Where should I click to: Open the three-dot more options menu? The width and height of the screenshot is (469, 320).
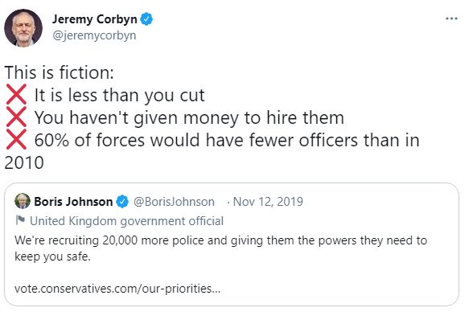click(451, 18)
